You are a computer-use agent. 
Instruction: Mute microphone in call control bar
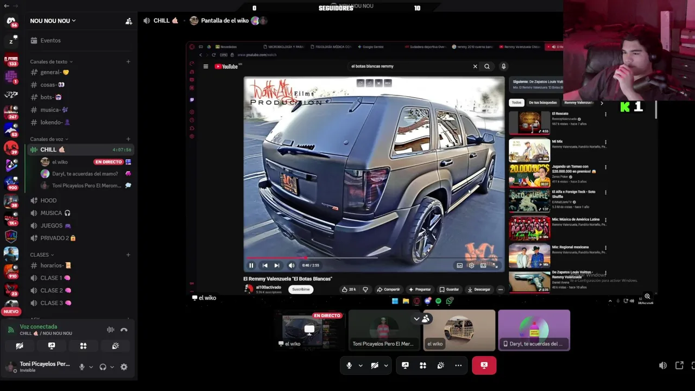pos(349,365)
